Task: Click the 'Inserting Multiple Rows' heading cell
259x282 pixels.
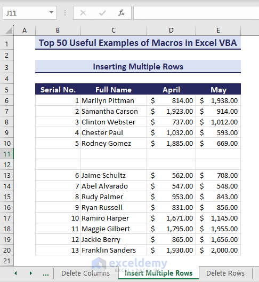Action: [138, 67]
